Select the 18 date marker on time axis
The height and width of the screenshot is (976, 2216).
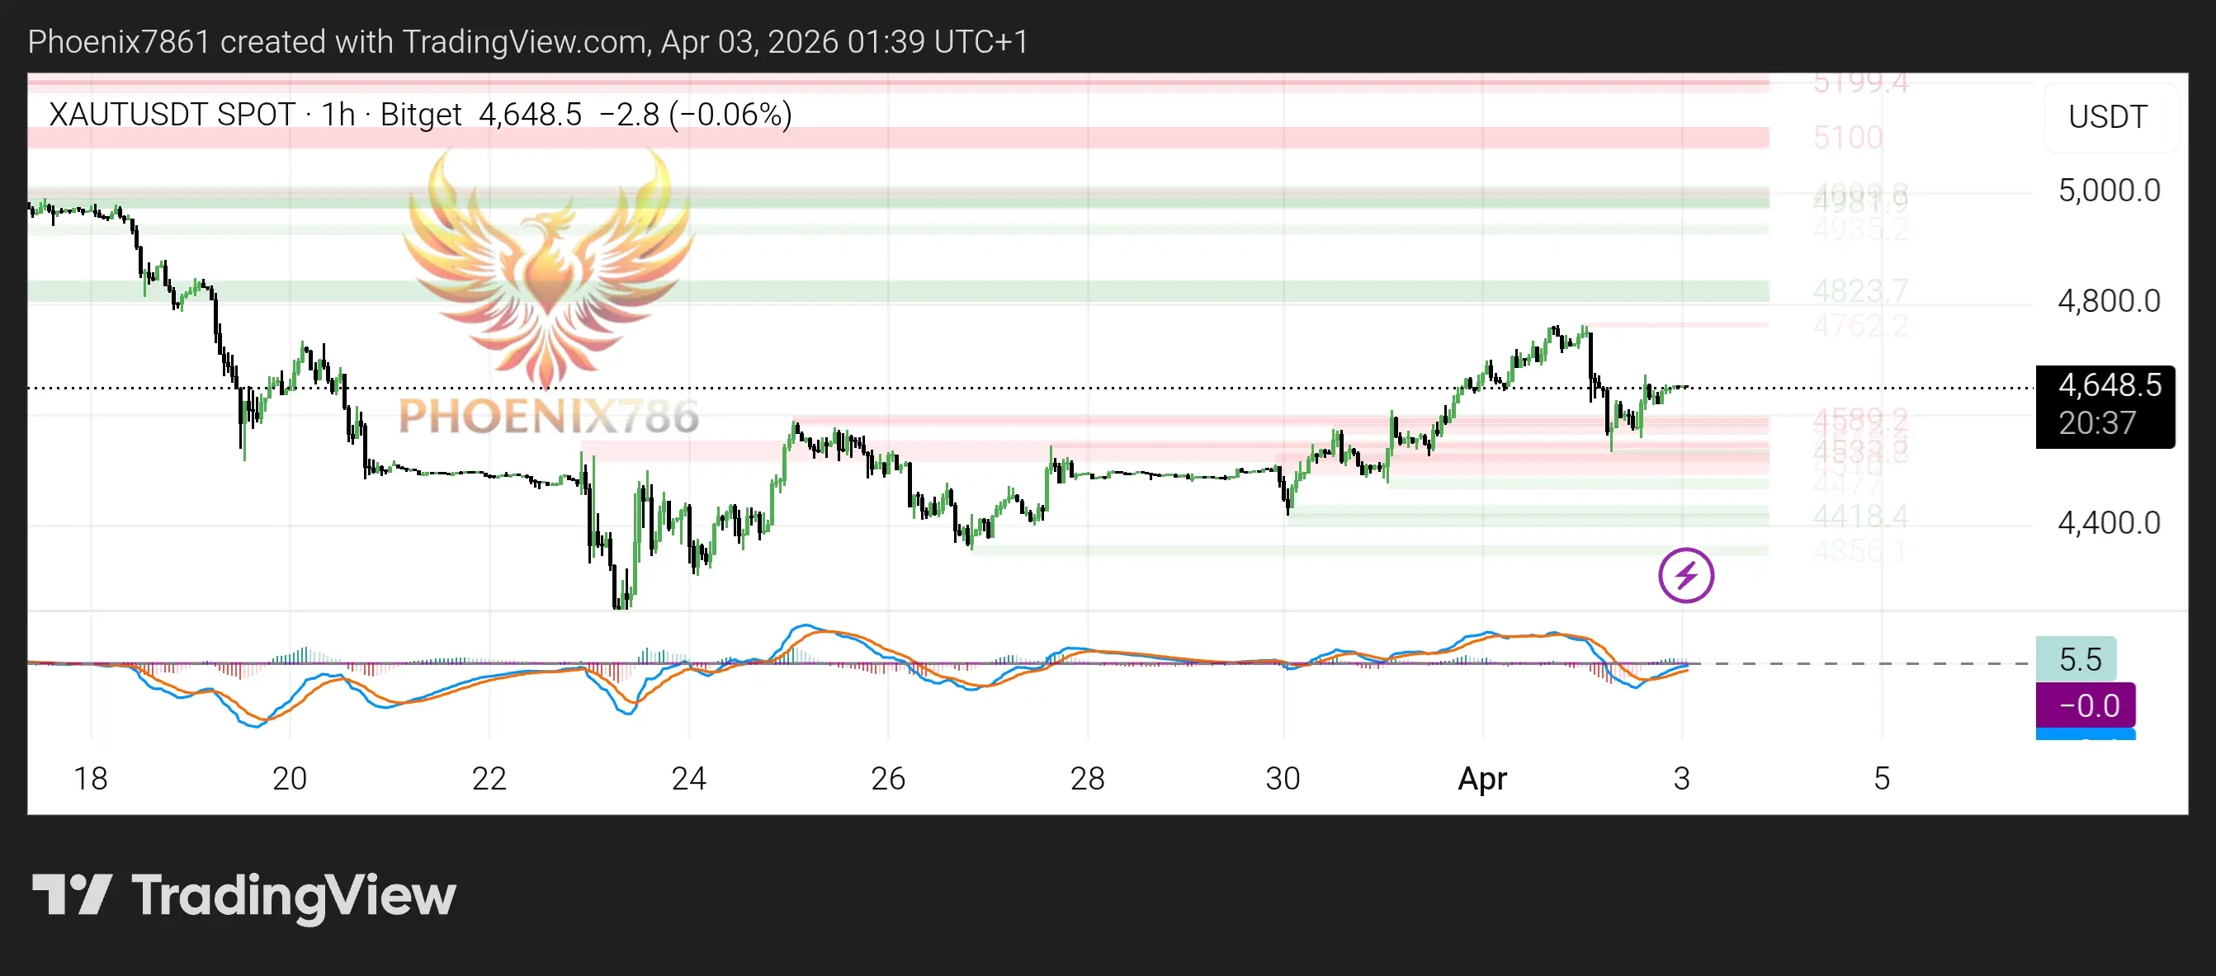tap(90, 778)
